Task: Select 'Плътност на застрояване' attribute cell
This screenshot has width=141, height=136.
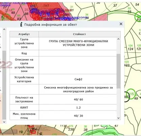Action: tap(24, 99)
